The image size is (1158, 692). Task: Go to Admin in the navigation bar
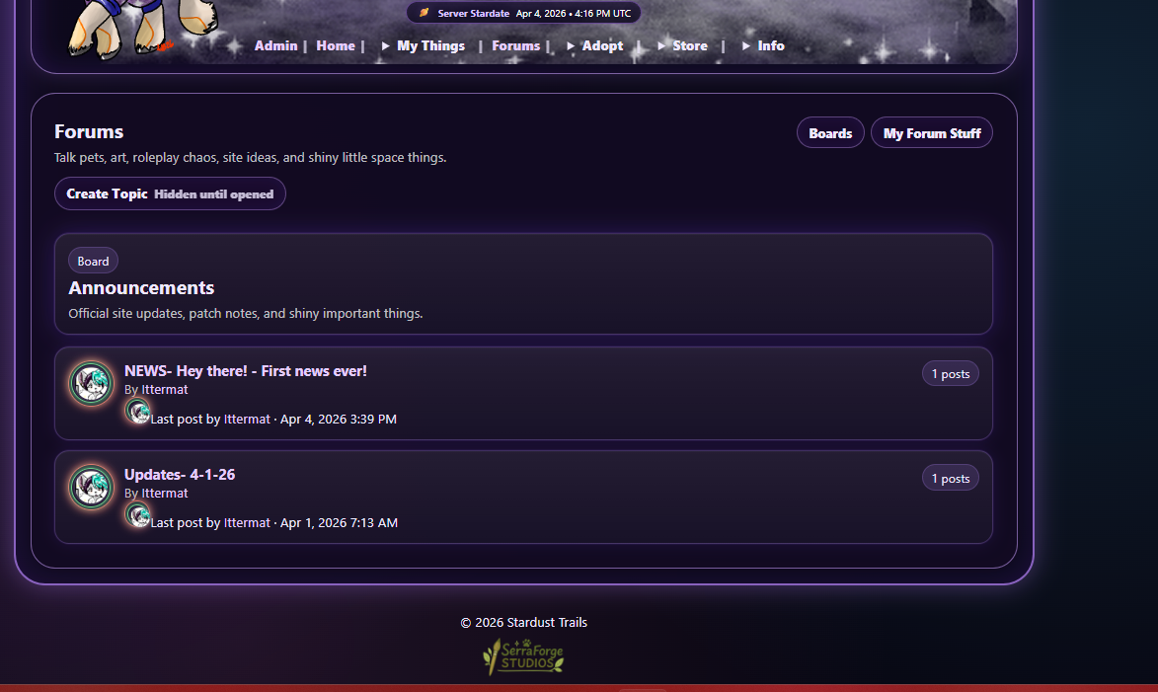click(x=275, y=45)
